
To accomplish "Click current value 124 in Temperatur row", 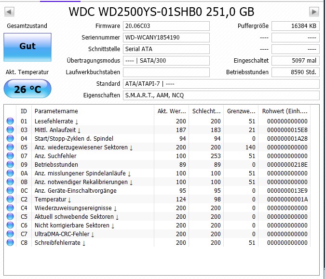I will (181, 199).
